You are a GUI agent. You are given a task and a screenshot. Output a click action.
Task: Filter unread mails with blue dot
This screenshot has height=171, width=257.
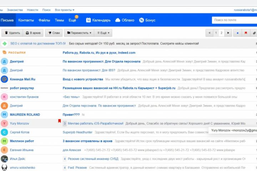(237, 33)
